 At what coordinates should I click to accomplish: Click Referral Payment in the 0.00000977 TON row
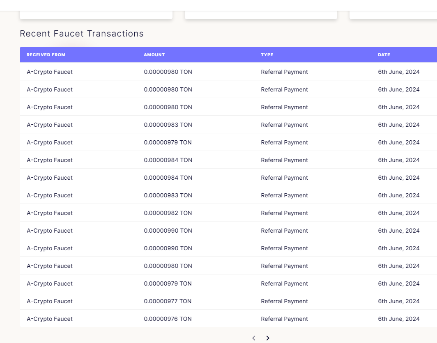284,301
